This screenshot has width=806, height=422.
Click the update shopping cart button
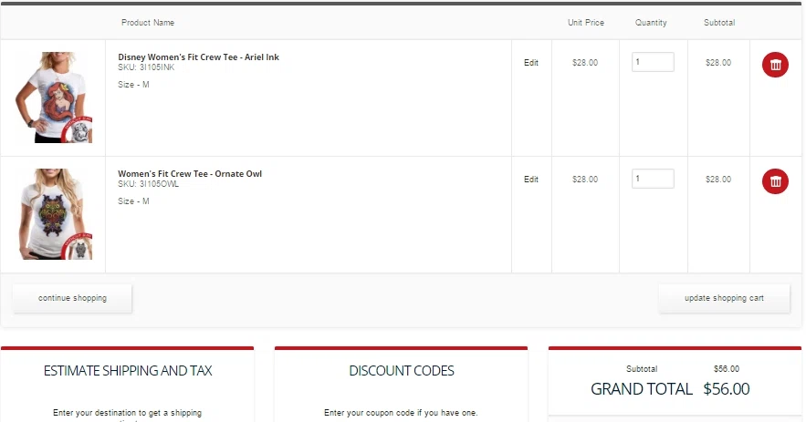click(x=724, y=298)
